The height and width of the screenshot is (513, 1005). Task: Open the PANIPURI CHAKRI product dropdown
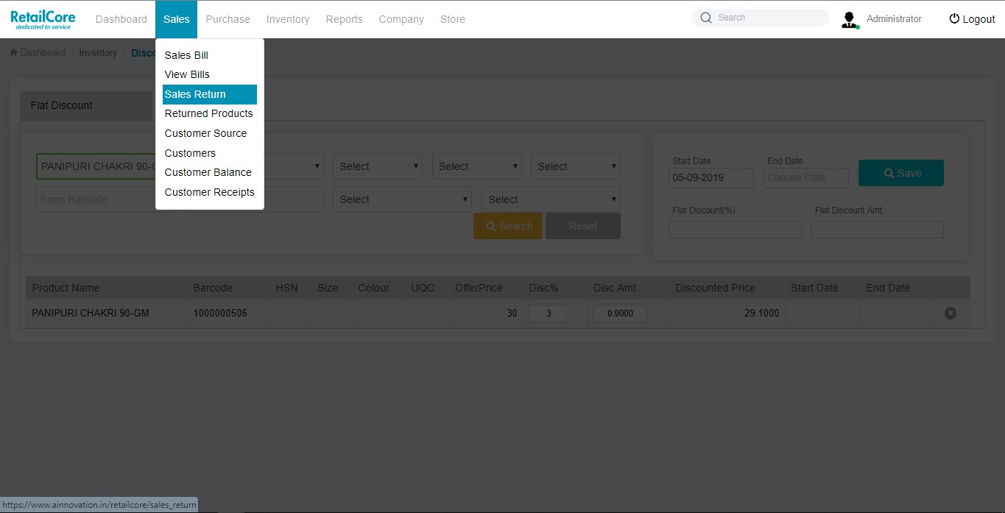[96, 166]
